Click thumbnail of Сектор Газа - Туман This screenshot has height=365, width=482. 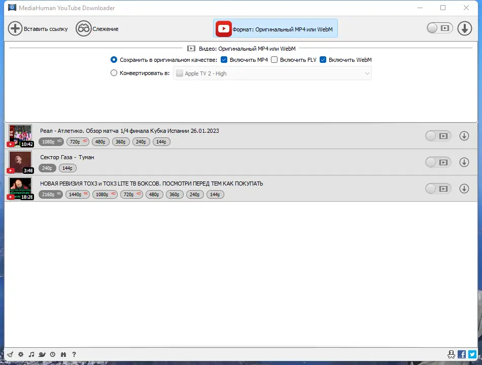20,162
